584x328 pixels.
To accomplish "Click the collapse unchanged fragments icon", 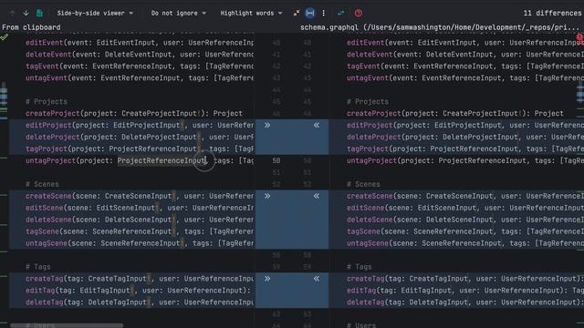I will point(296,13).
